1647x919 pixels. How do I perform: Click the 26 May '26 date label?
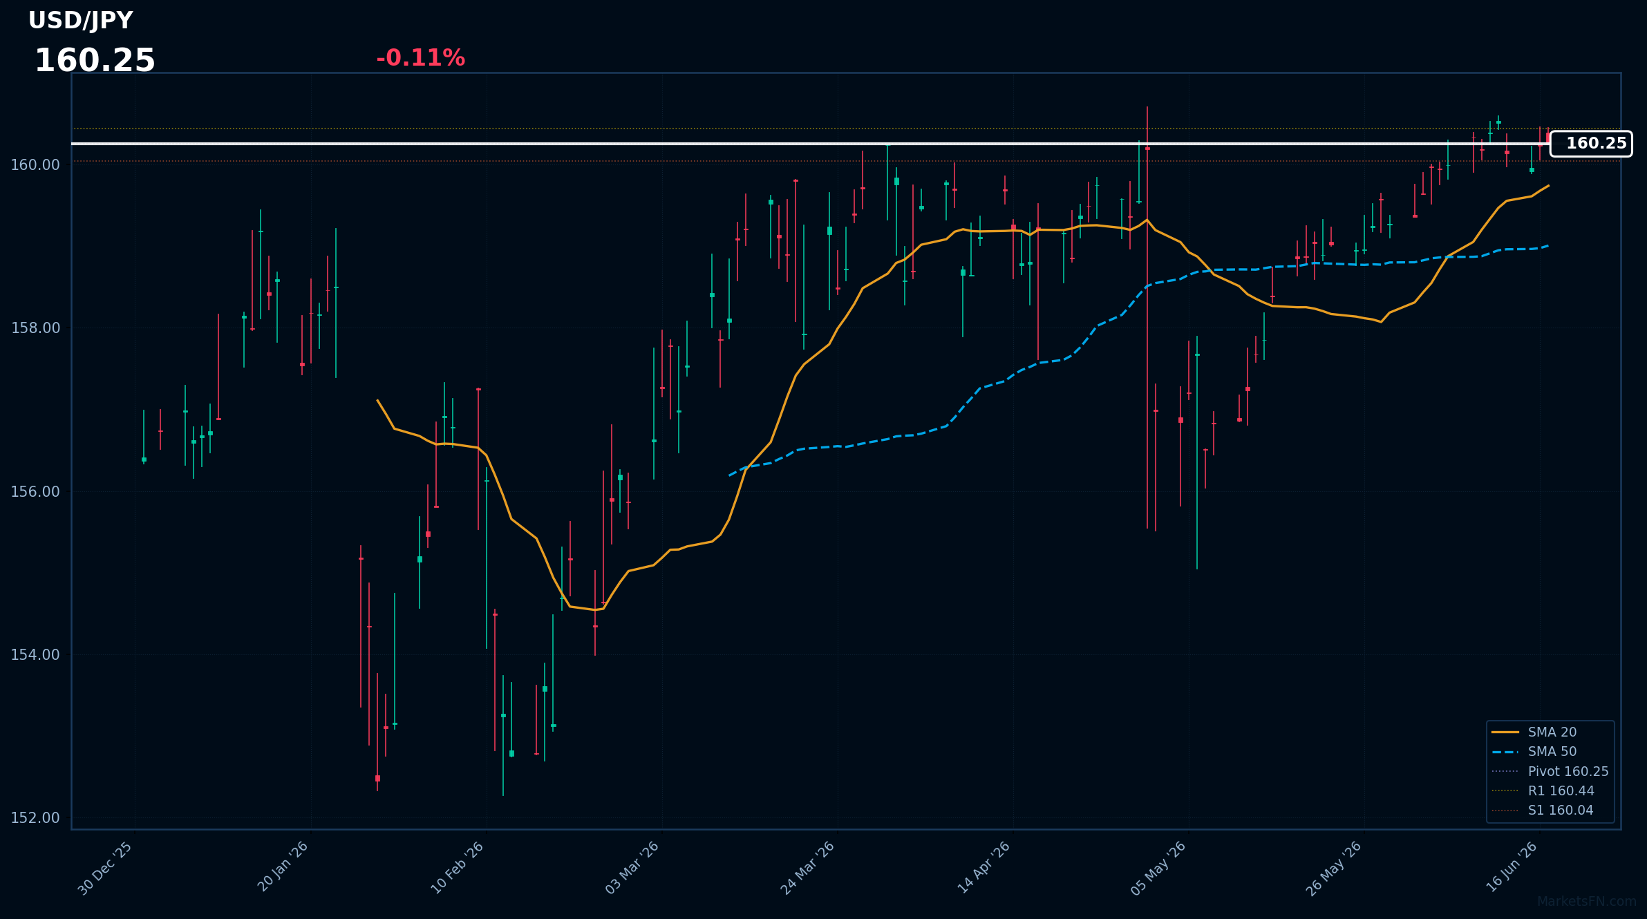point(1334,869)
